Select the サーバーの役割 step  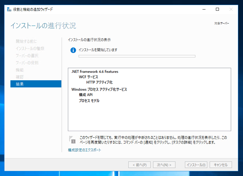tap(27, 63)
